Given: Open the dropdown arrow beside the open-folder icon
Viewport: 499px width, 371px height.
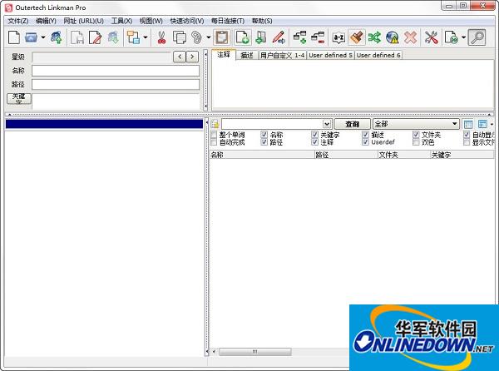Looking at the screenshot, I should point(43,37).
